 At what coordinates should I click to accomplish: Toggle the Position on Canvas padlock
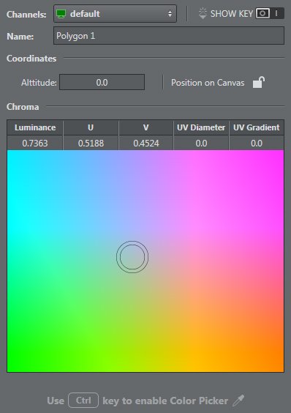point(259,82)
